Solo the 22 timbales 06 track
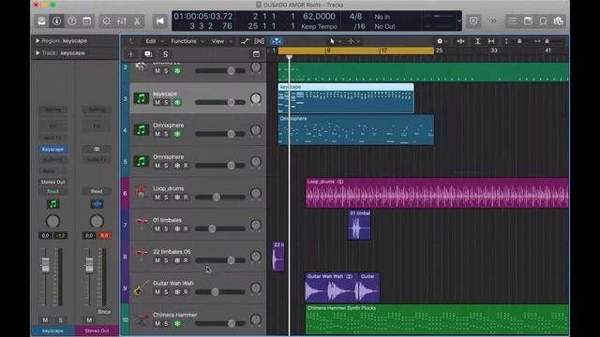Viewport: 600px width, 337px height. pos(166,260)
